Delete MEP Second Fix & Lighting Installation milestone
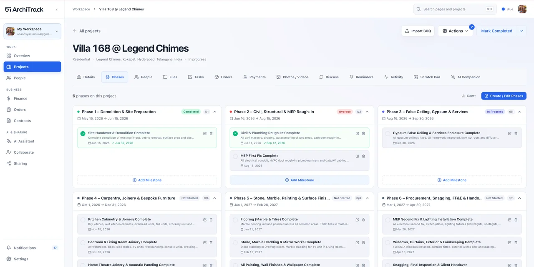The height and width of the screenshot is (267, 534). [x=516, y=220]
